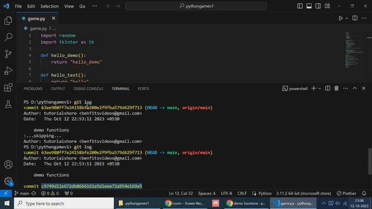This screenshot has height=209, width=372.
Task: Open the View menu
Action: (69, 6)
